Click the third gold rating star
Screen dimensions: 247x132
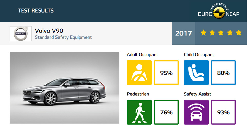[221, 33]
